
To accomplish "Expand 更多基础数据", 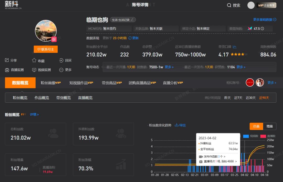I will 265,19.
